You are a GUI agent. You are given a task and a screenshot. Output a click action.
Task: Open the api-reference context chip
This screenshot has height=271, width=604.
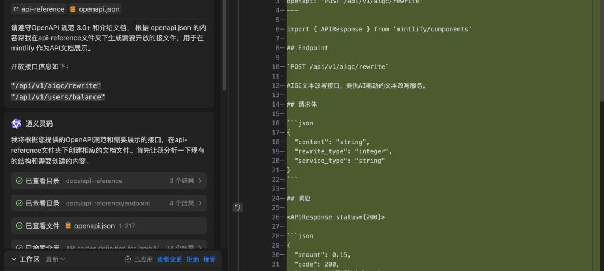[x=39, y=9]
